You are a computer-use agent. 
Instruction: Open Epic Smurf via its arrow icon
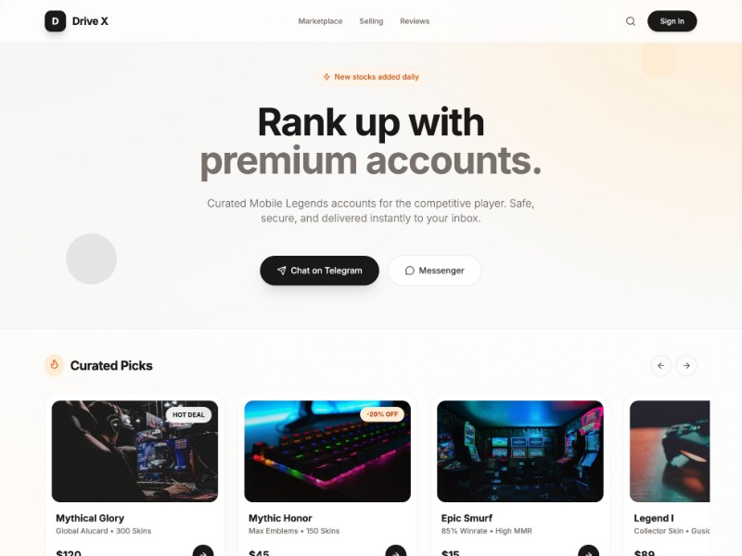[588, 552]
